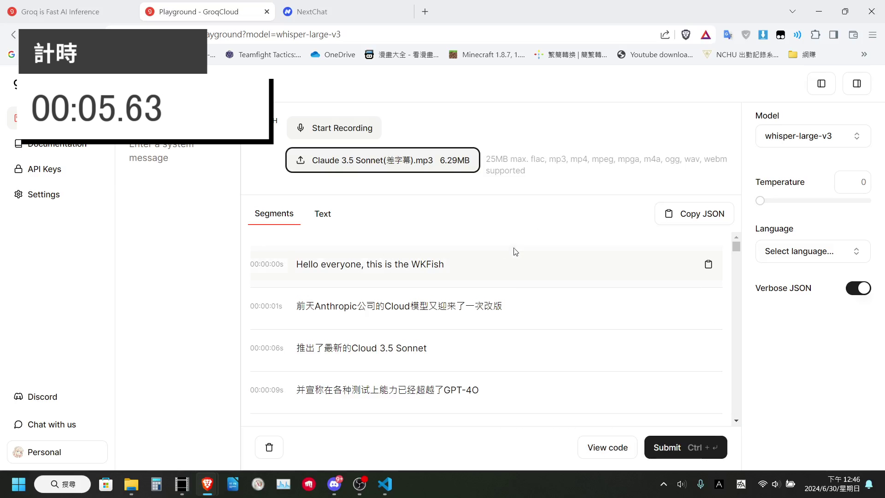Viewport: 885px width, 498px height.
Task: Click the segments list scrollbar thumb
Action: [736, 247]
